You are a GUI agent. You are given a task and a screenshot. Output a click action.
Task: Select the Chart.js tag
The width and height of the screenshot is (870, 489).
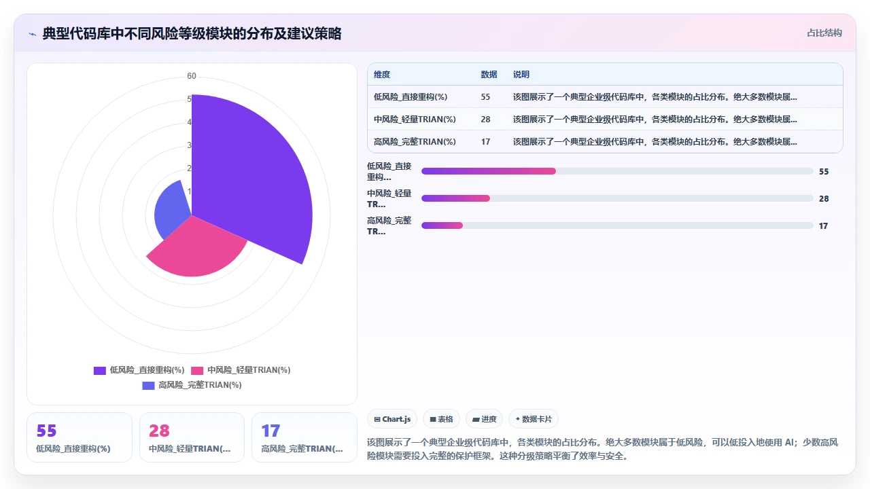click(392, 419)
